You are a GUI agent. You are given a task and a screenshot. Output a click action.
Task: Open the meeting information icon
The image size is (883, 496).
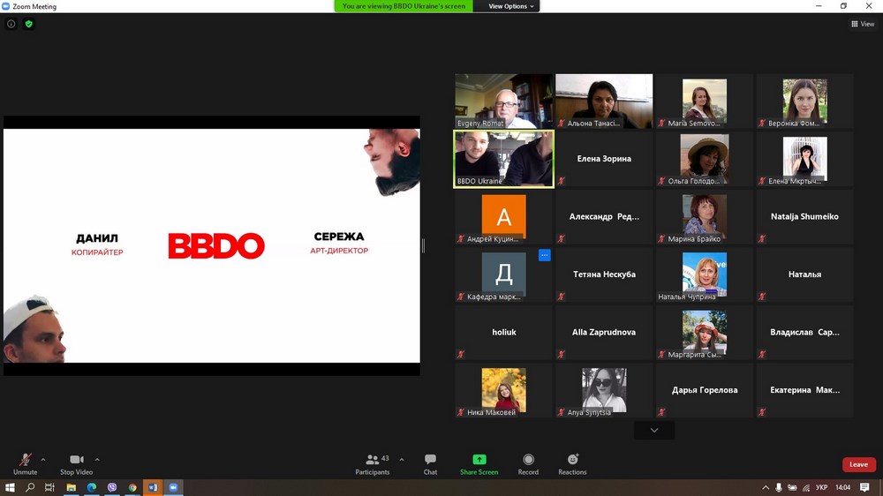11,24
